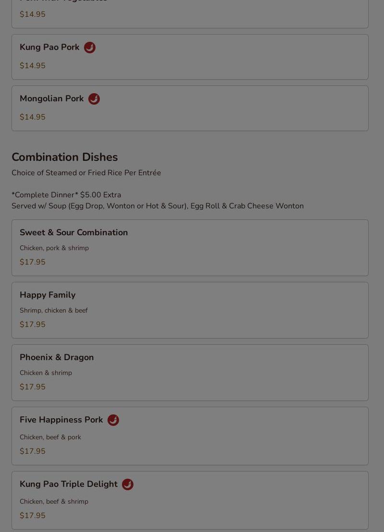This screenshot has height=532, width=384.
Task: Click the Complete Dinner $5.00 Extra note
Action: pos(67,195)
